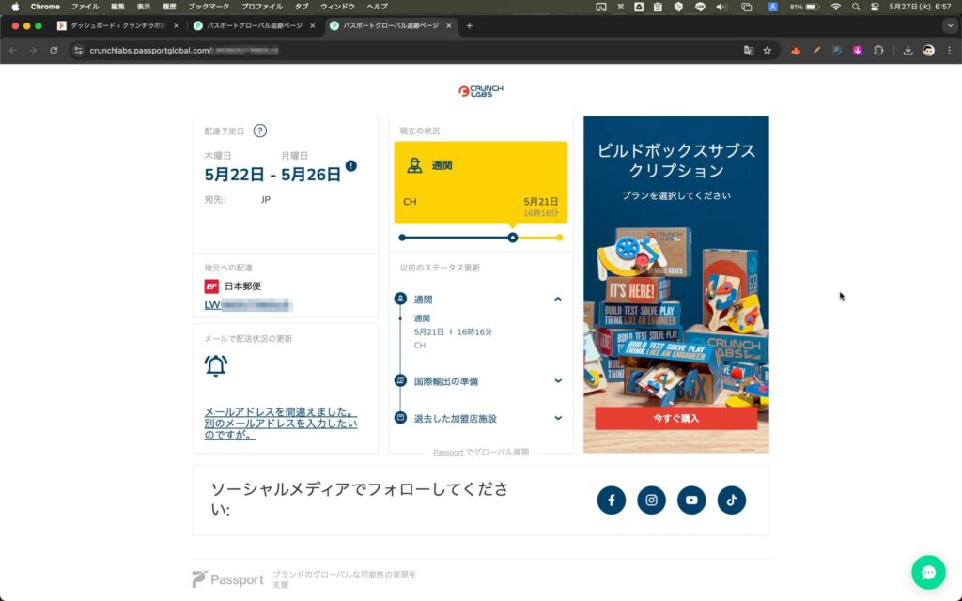The height and width of the screenshot is (601, 962).
Task: Click the email notification bell icon
Action: pos(216,365)
